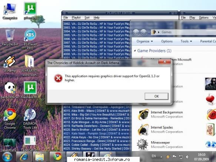Show hidden tray icons arrow
Image resolution: width=216 pixels, height=162 pixels.
coord(161,157)
